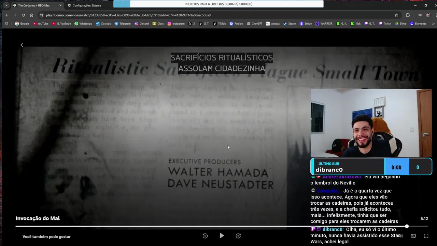Open 'Você também pode gostar' suggestions
The height and width of the screenshot is (246, 437).
pyautogui.click(x=46, y=236)
